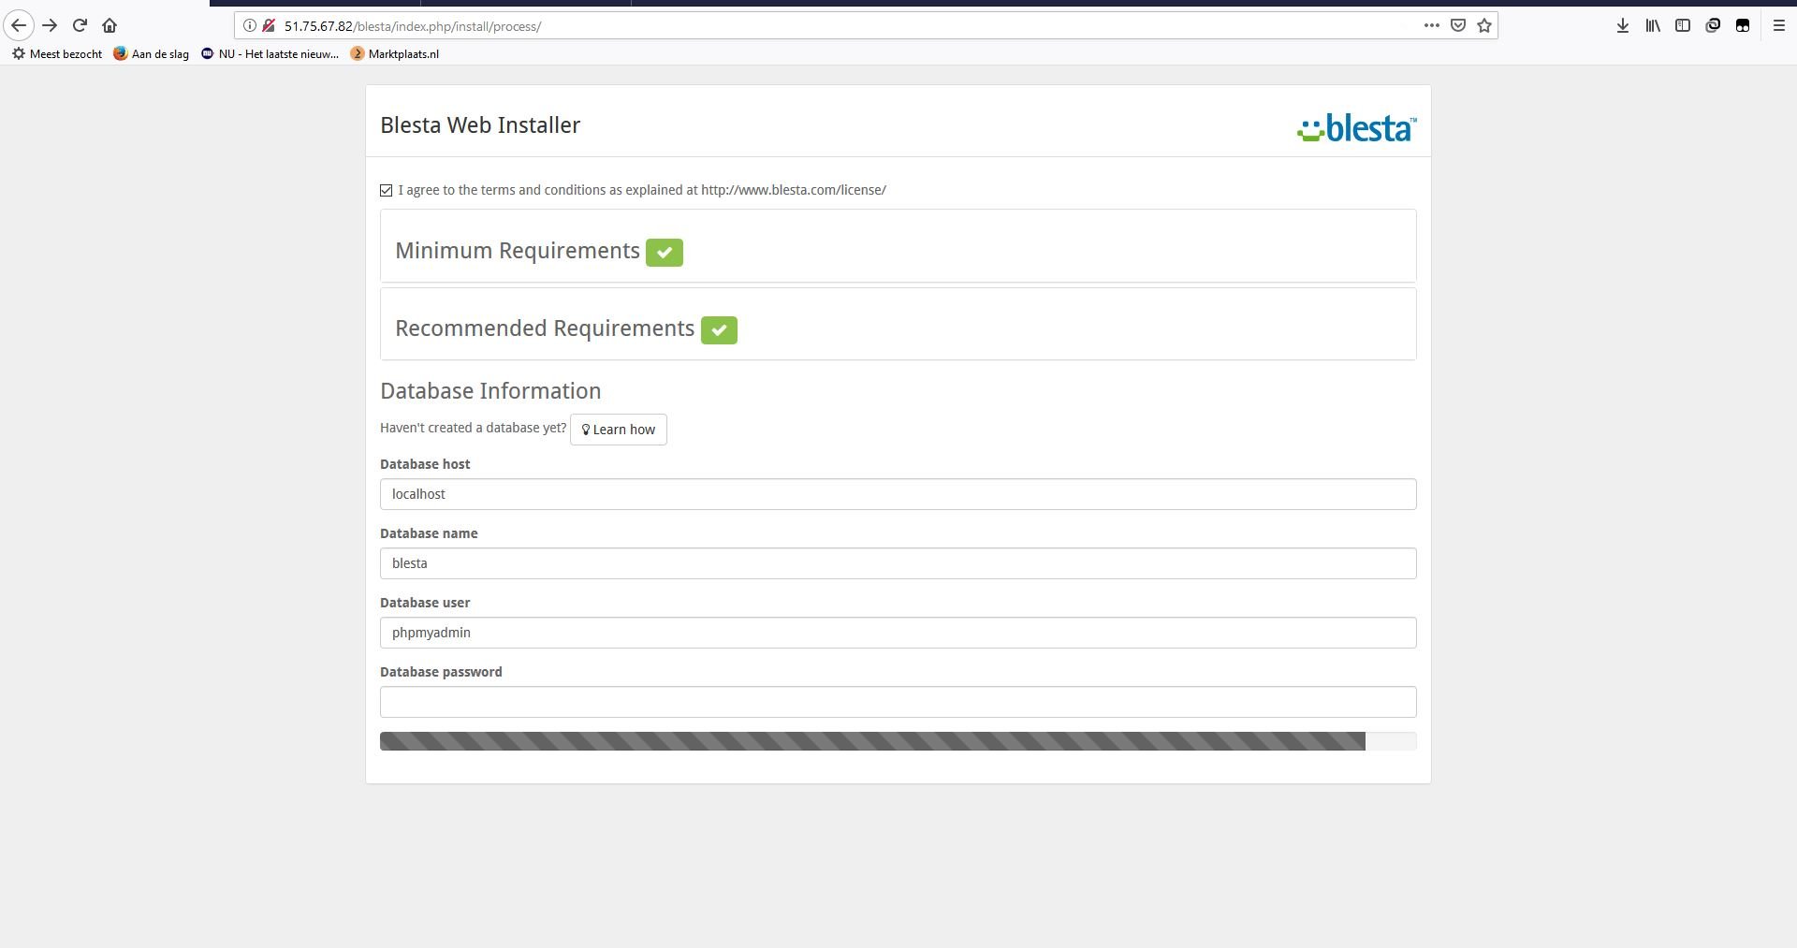Image resolution: width=1797 pixels, height=948 pixels.
Task: Click the terms and conditions label text
Action: [642, 190]
